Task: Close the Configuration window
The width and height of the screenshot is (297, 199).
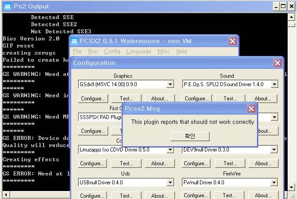Action: point(277,63)
